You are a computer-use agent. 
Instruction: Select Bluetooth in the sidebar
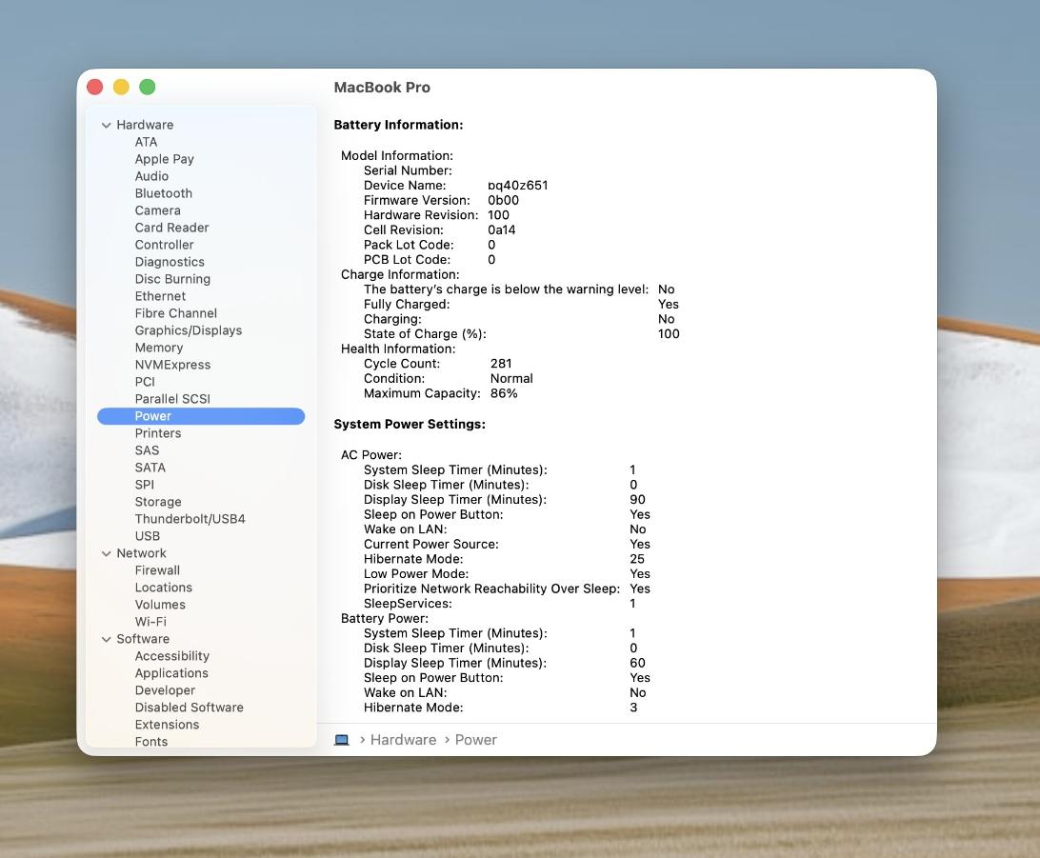pyautogui.click(x=163, y=193)
